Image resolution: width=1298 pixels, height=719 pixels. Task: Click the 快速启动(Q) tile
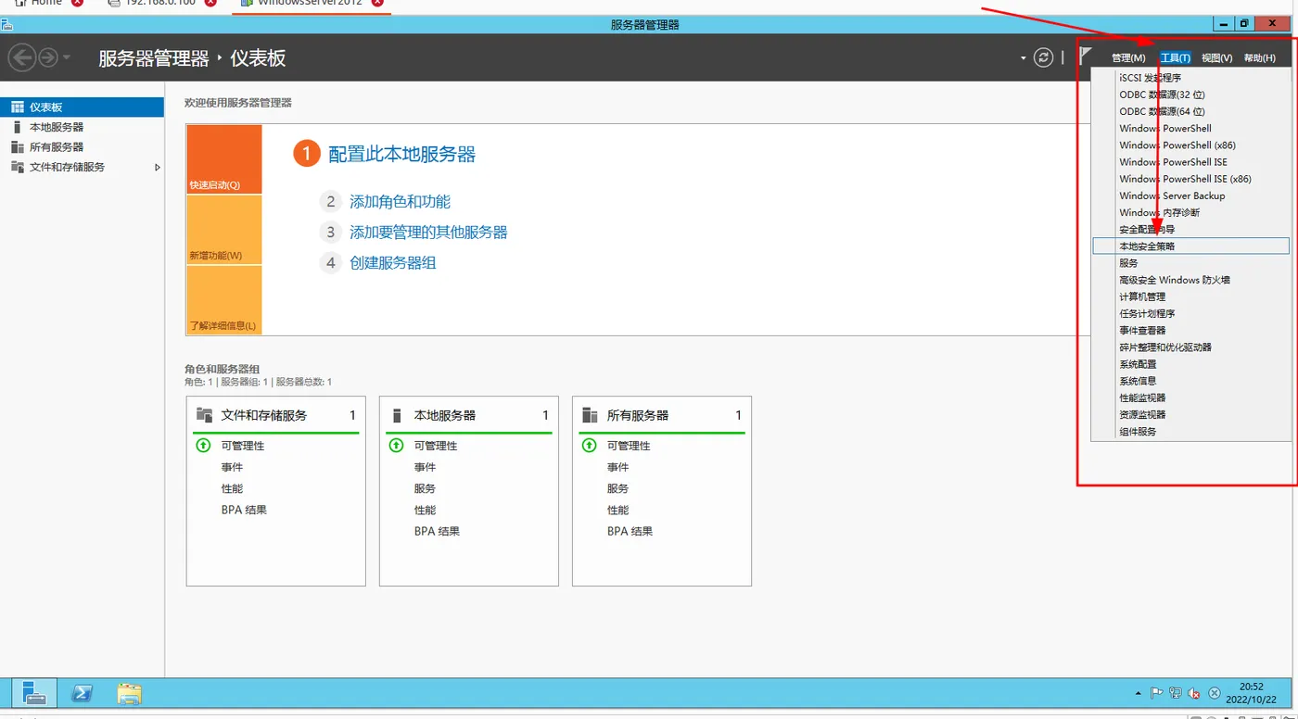[x=224, y=159]
